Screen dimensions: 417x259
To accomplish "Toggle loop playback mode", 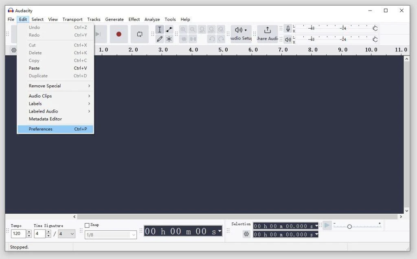I will click(x=139, y=34).
